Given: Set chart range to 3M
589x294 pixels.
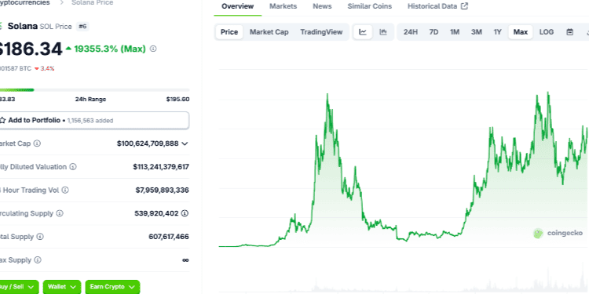Looking at the screenshot, I should pyautogui.click(x=477, y=32).
